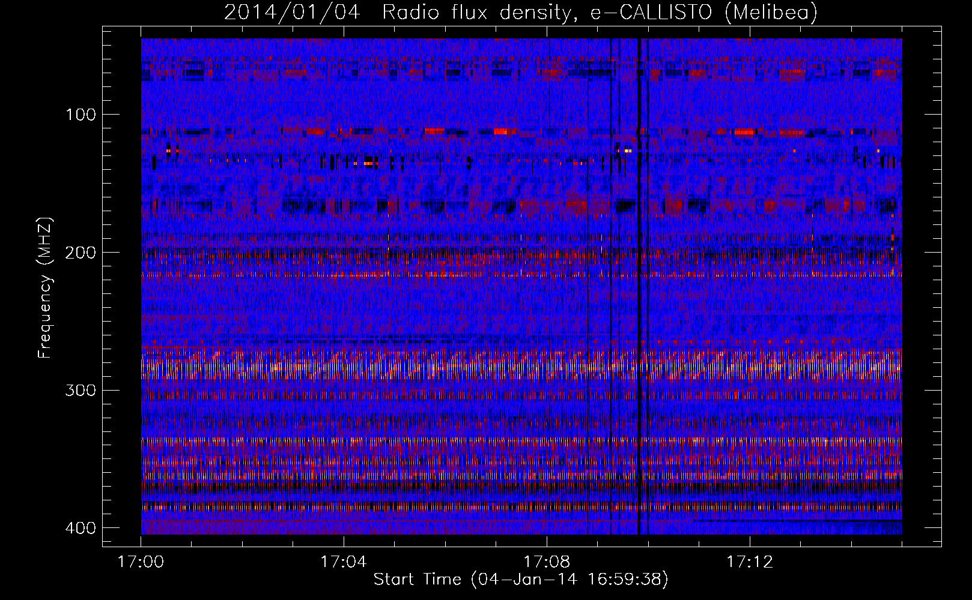Click the 200 frequency tick label
972x600 pixels.
pyautogui.click(x=80, y=253)
